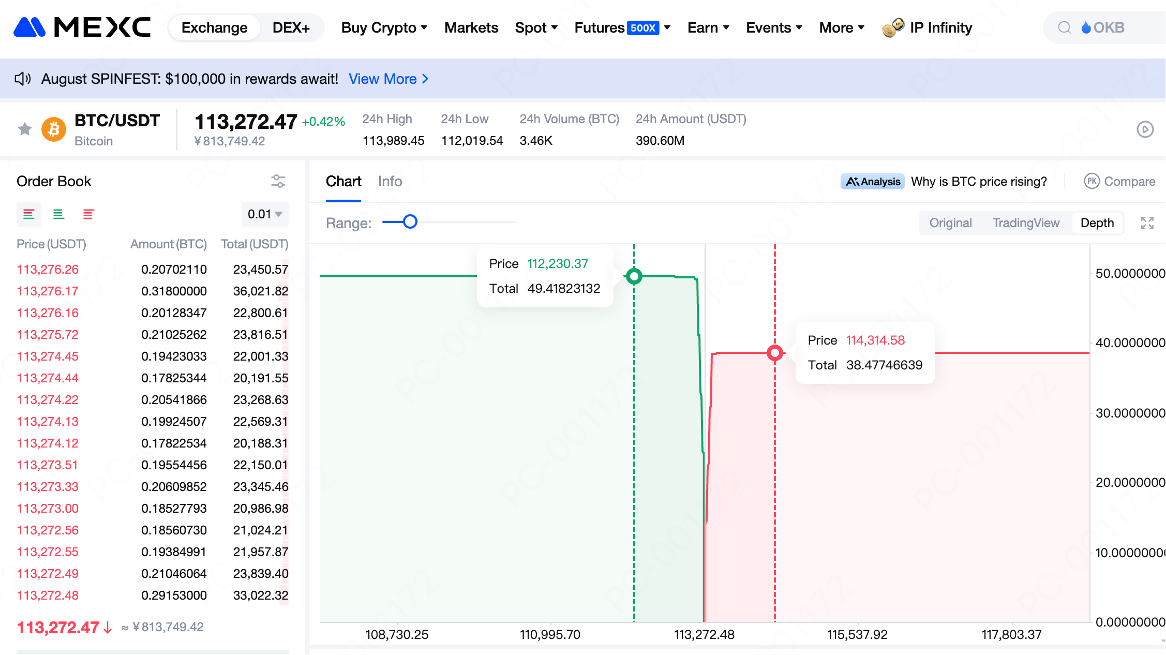Click the announcement speaker icon
Screen dimensions: 1166x655
click(x=22, y=79)
